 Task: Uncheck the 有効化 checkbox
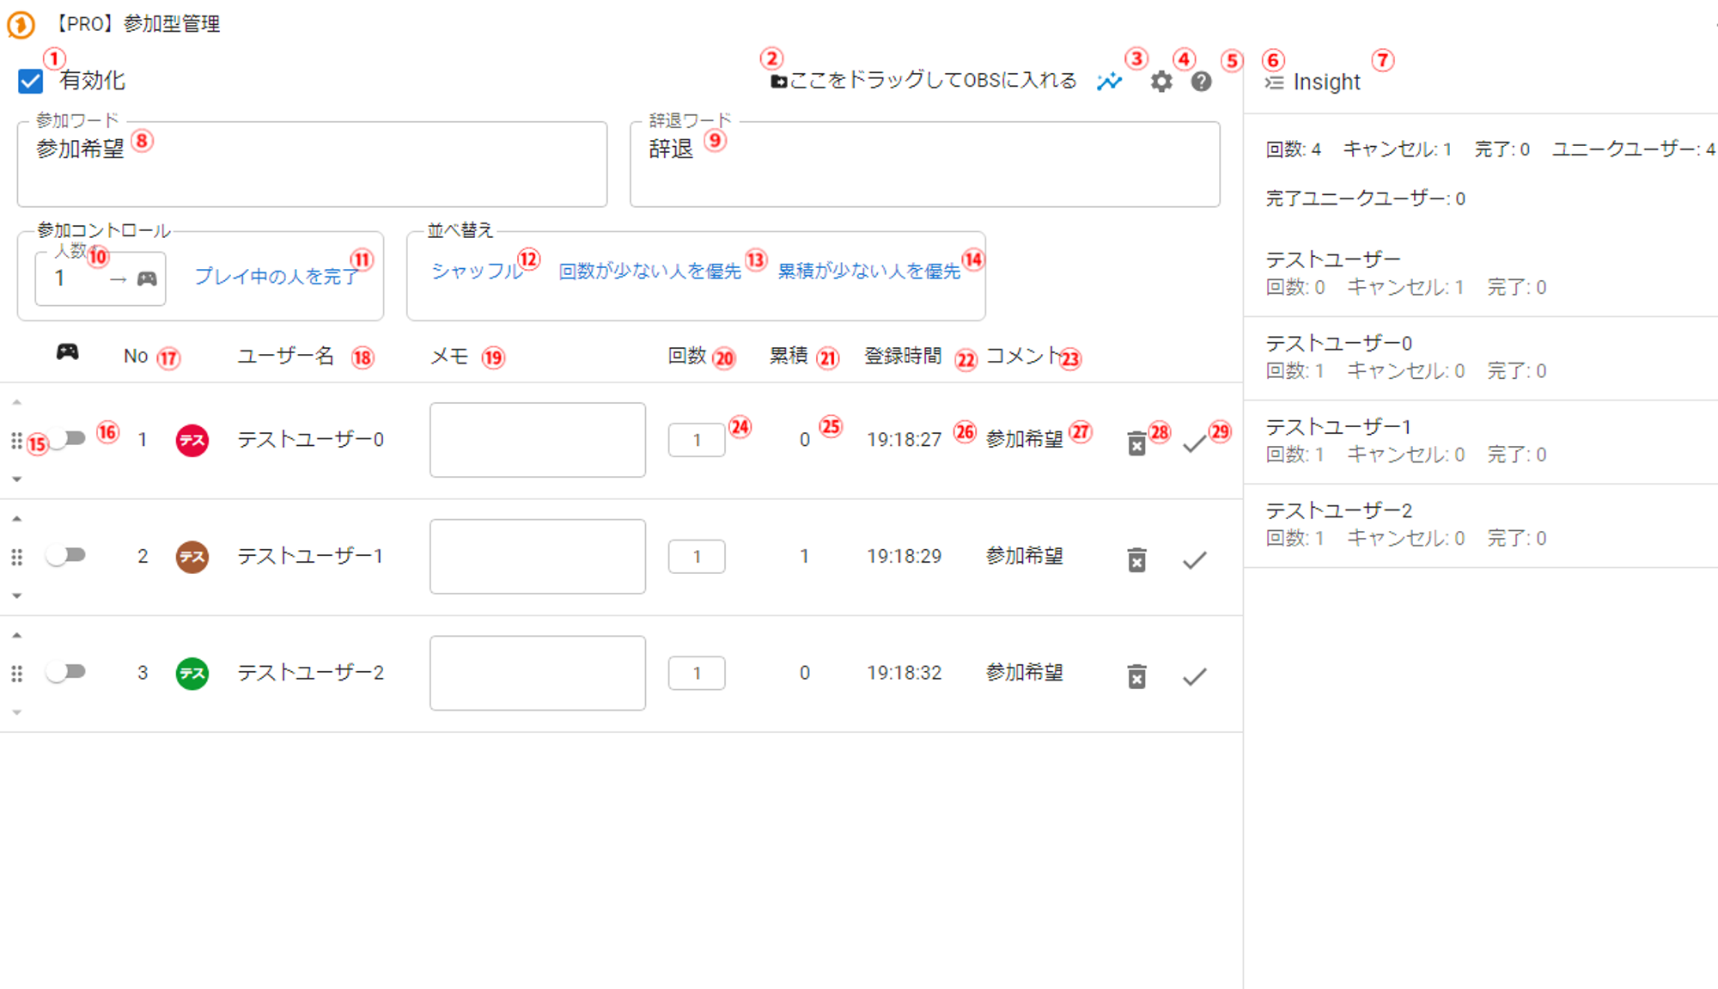30,82
